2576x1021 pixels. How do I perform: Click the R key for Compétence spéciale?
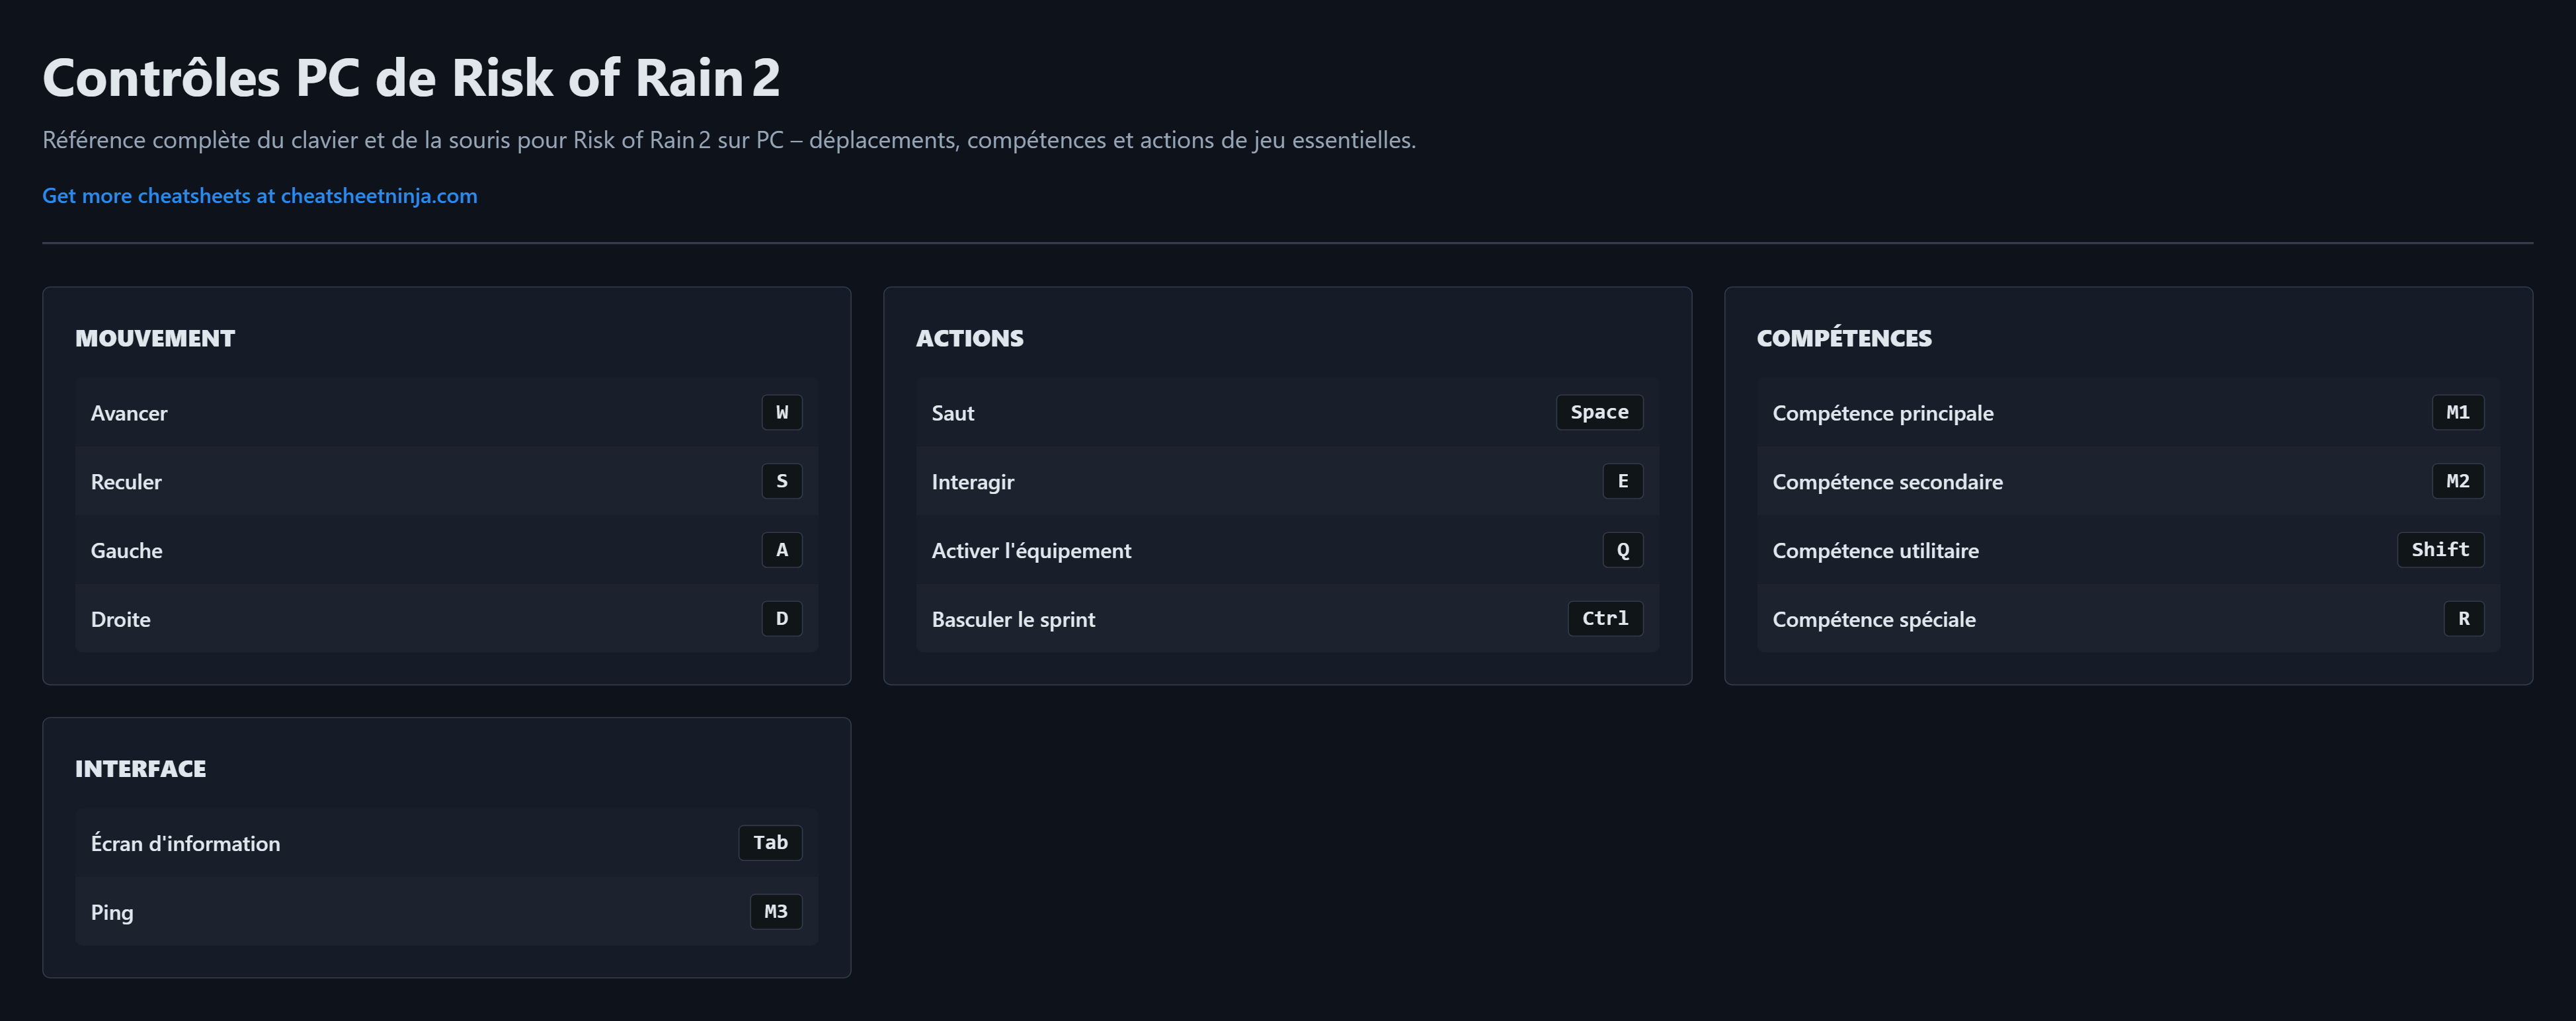(2463, 618)
